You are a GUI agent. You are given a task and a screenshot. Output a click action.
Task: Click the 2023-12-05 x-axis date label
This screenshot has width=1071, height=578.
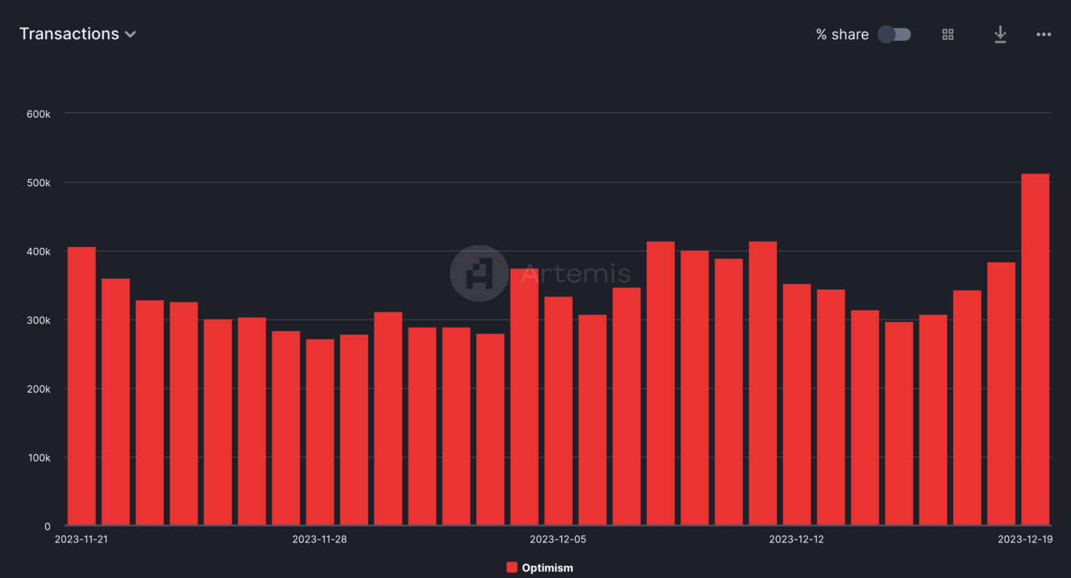[558, 539]
